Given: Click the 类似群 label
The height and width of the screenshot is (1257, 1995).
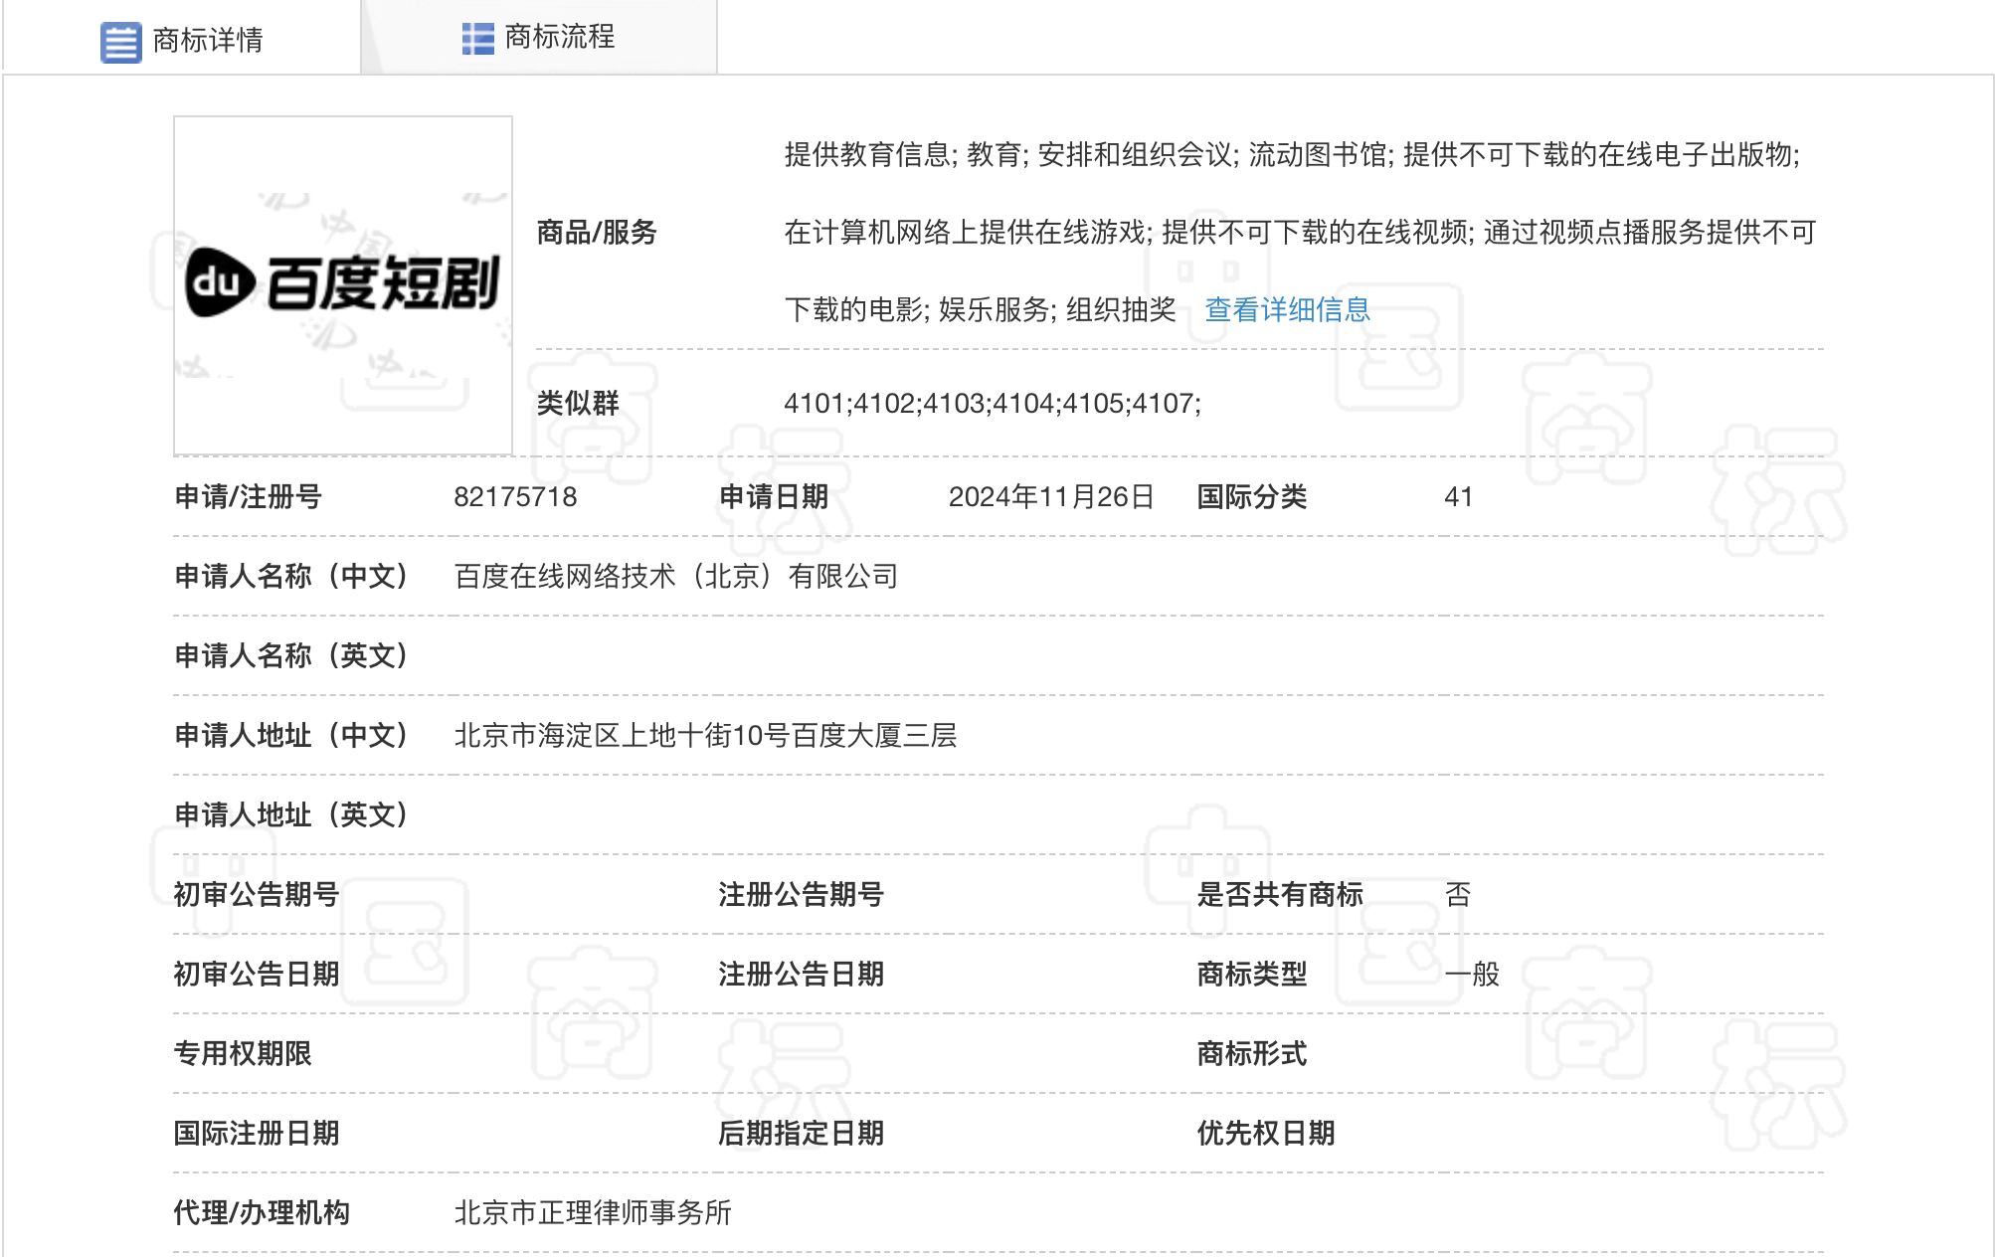Looking at the screenshot, I should (x=578, y=404).
